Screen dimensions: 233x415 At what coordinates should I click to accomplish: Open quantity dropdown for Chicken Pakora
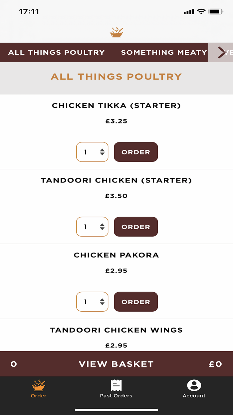(92, 302)
